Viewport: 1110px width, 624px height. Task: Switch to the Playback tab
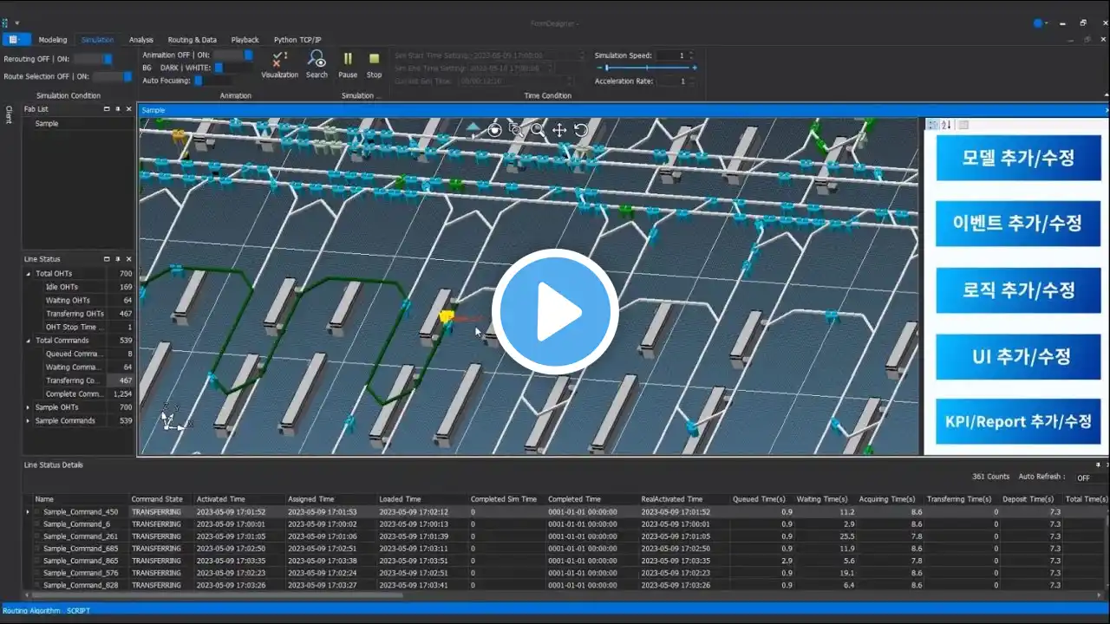(x=245, y=40)
